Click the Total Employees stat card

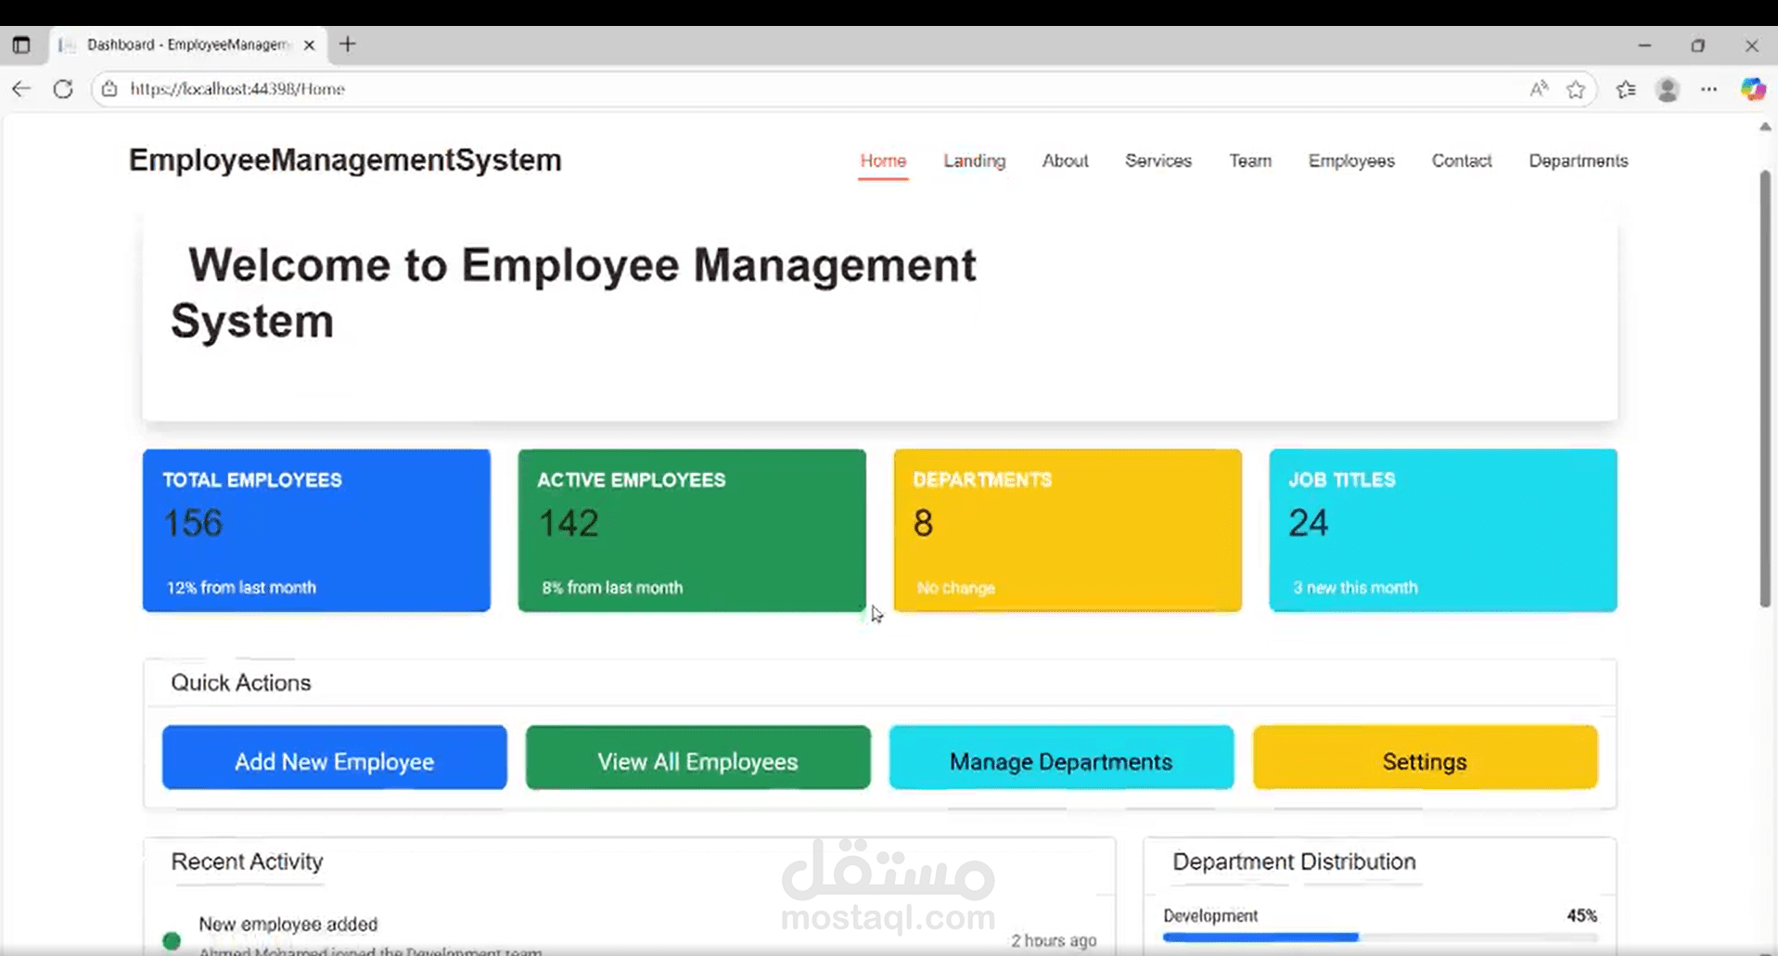pyautogui.click(x=315, y=530)
